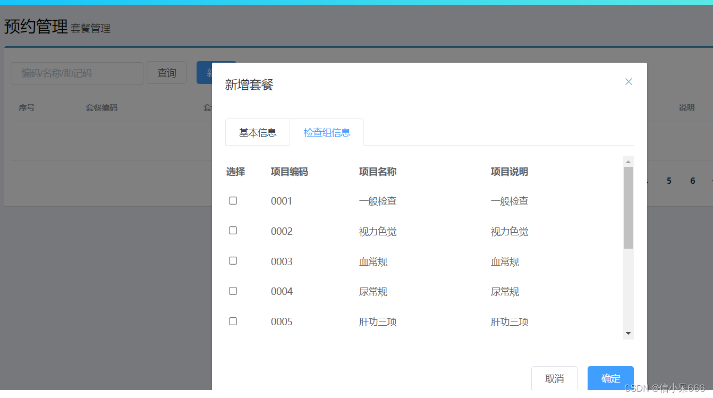Check the checkbox for 0005 肝功三项
The height and width of the screenshot is (398, 713).
pos(233,321)
